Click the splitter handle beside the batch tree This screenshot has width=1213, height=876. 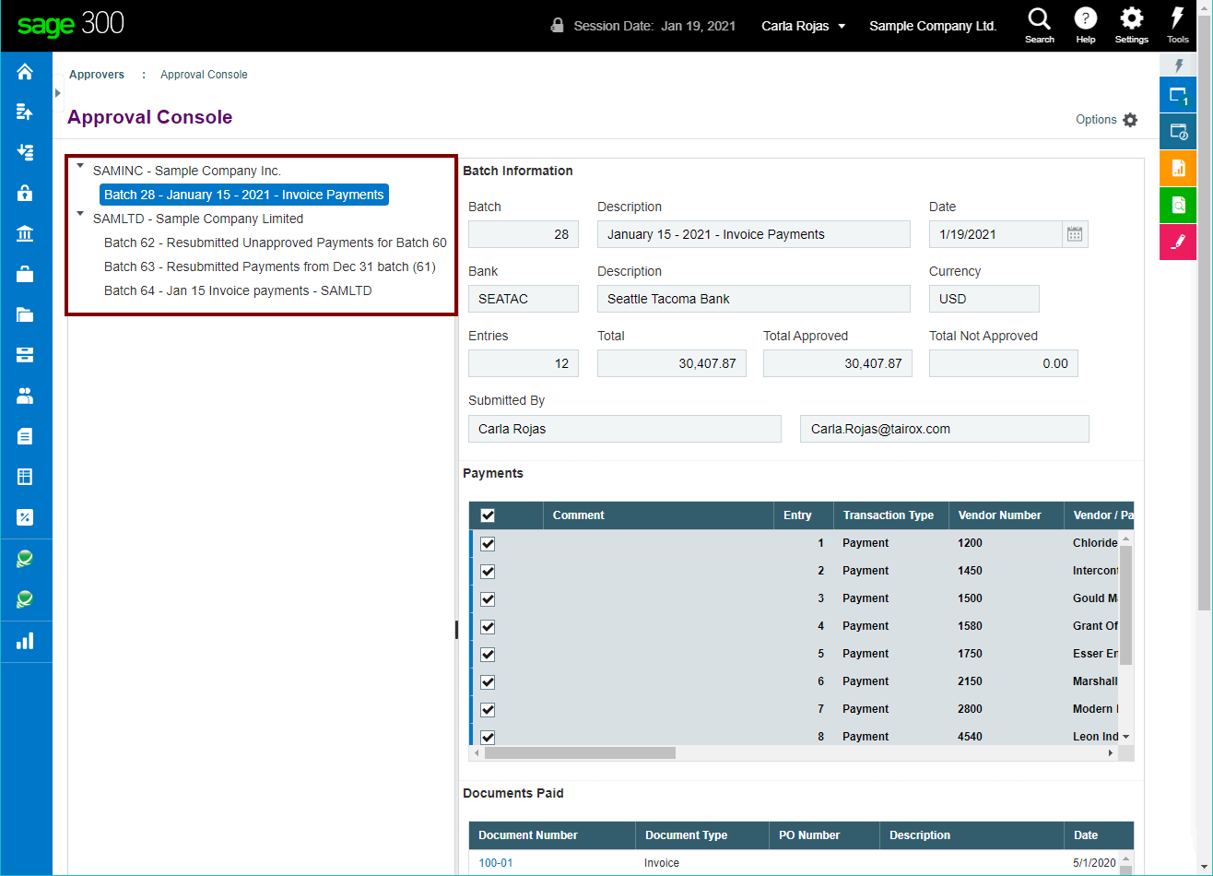[457, 630]
